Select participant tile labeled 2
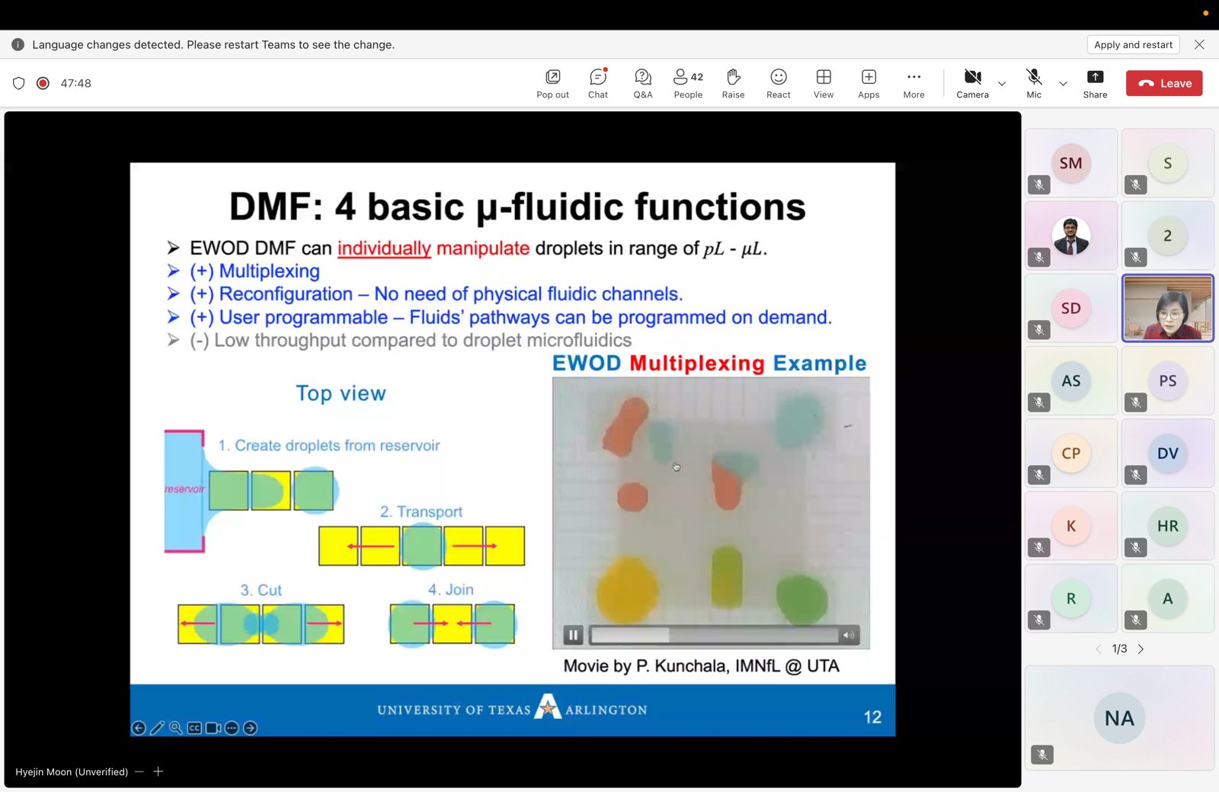Screen dimensions: 1219x792 (x=1167, y=236)
